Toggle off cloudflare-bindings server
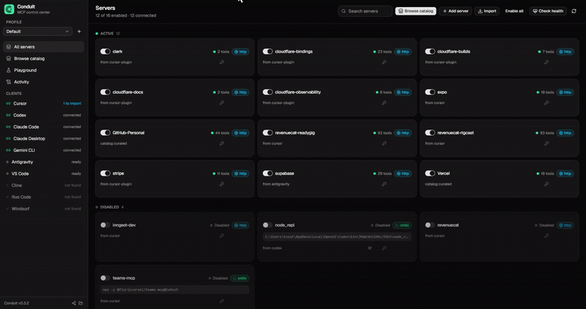The image size is (586, 309). [x=268, y=52]
